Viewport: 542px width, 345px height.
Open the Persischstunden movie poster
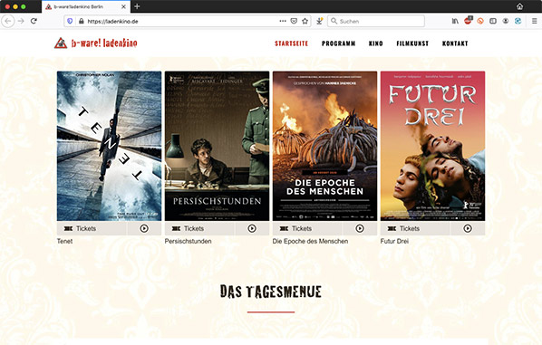(x=218, y=146)
